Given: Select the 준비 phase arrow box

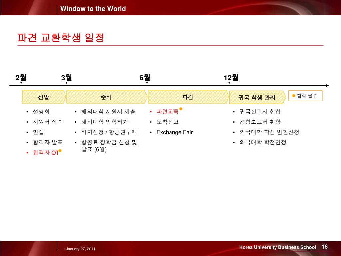Looking at the screenshot, I should coord(106,97).
